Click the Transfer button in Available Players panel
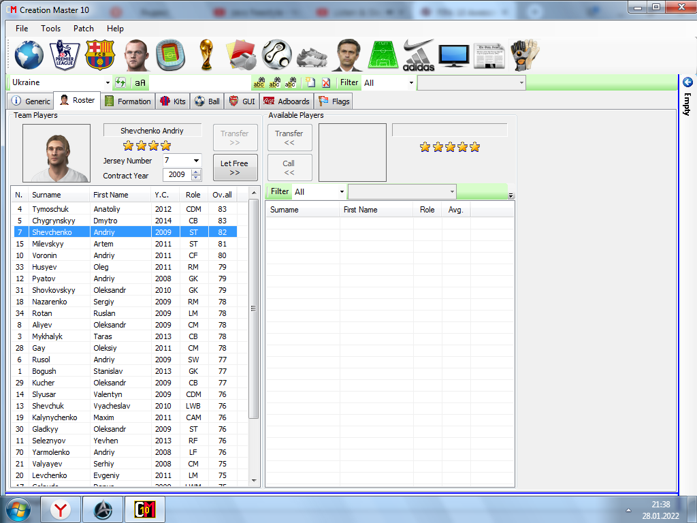Image resolution: width=697 pixels, height=523 pixels. pyautogui.click(x=289, y=137)
